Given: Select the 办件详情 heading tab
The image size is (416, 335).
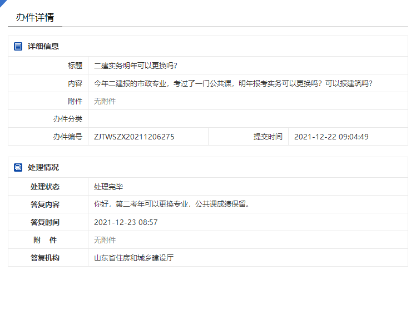Looking at the screenshot, I should point(35,17).
